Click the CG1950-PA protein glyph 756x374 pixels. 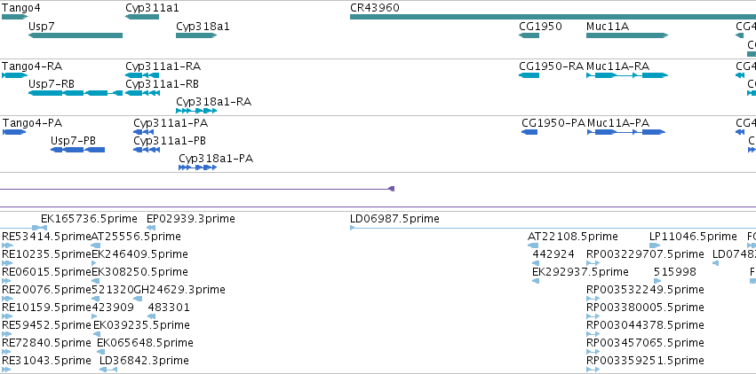coord(529,132)
